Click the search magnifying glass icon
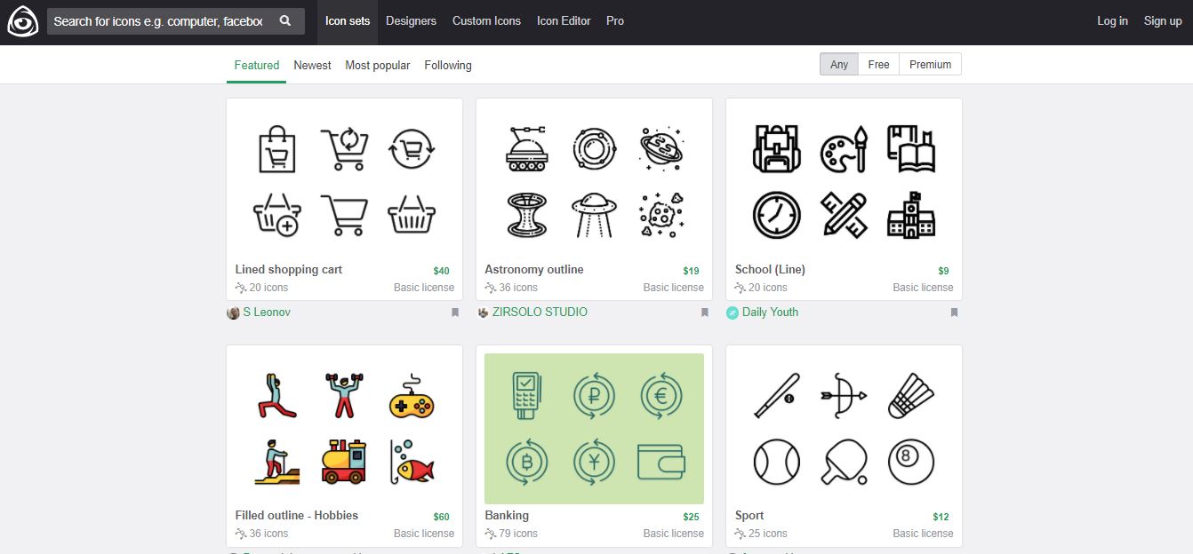The height and width of the screenshot is (554, 1193). [285, 19]
